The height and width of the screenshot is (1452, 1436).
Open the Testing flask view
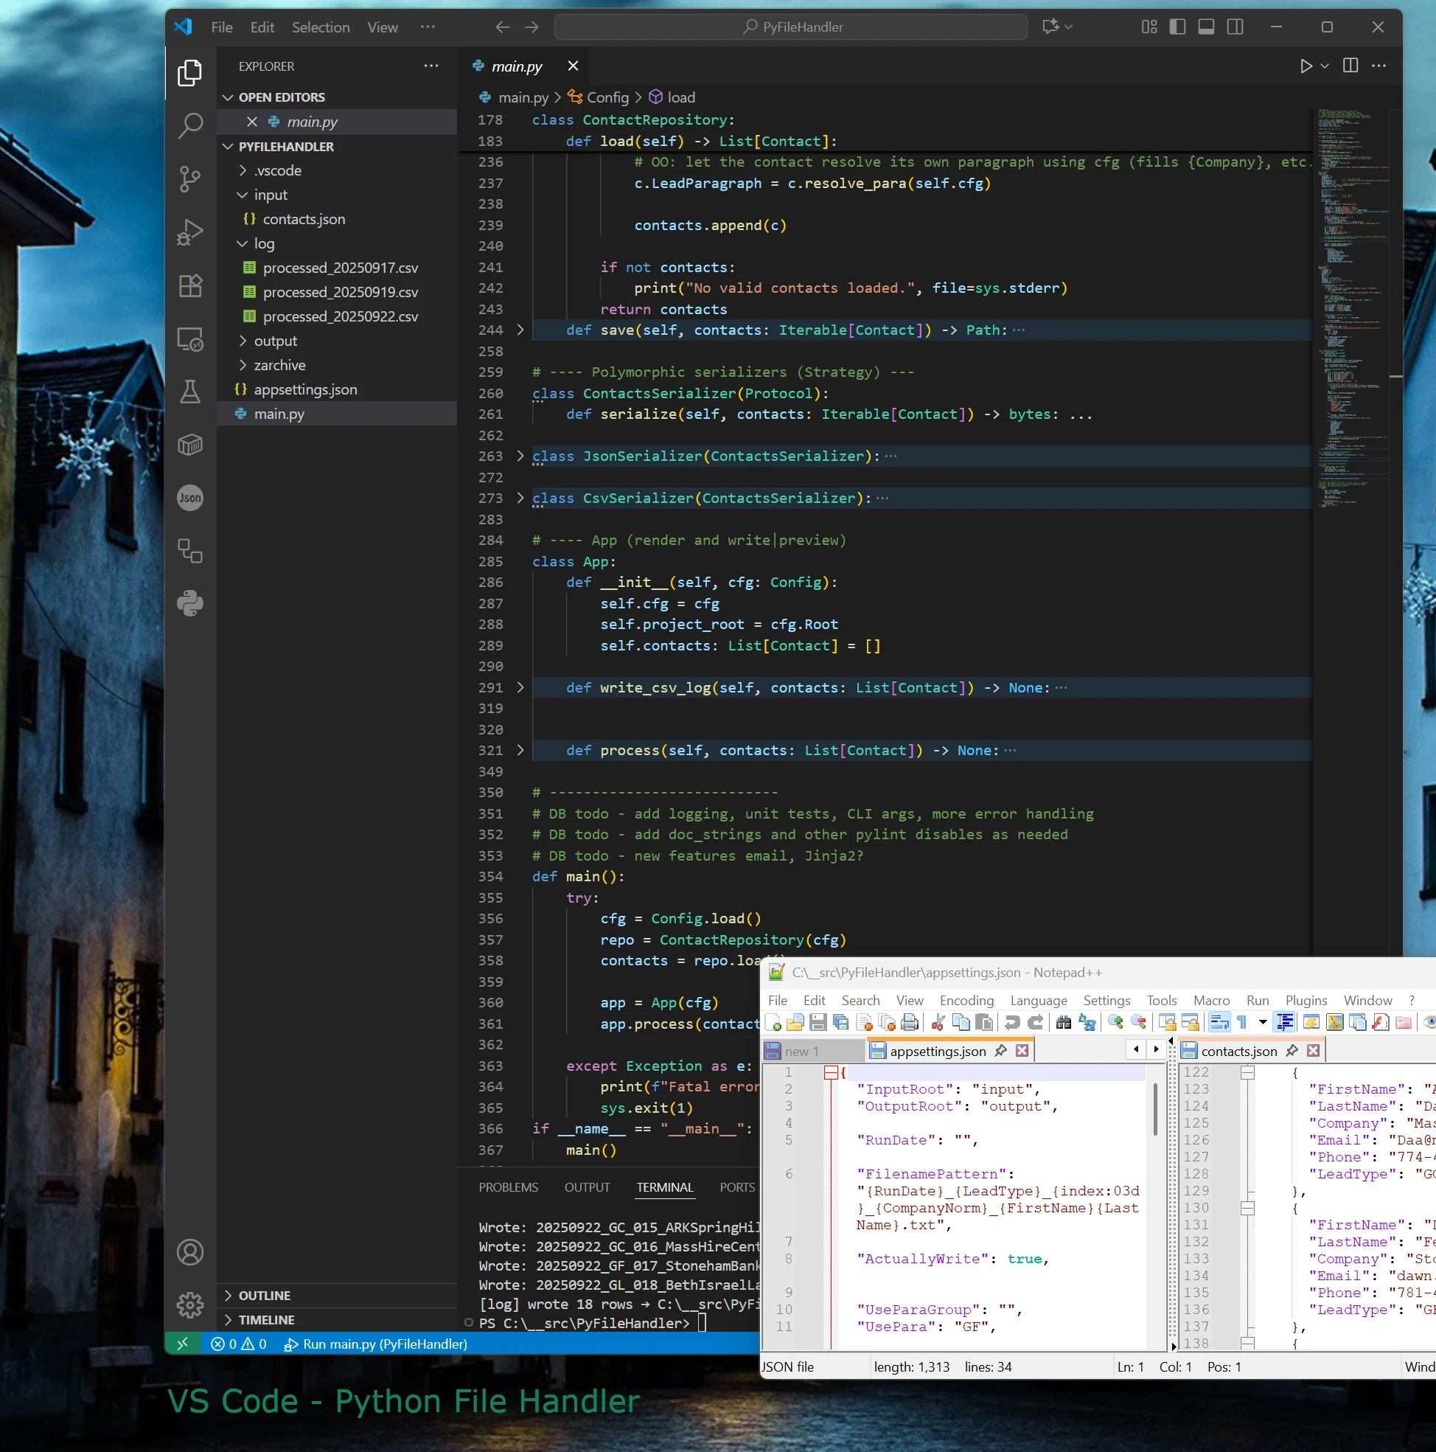point(190,392)
